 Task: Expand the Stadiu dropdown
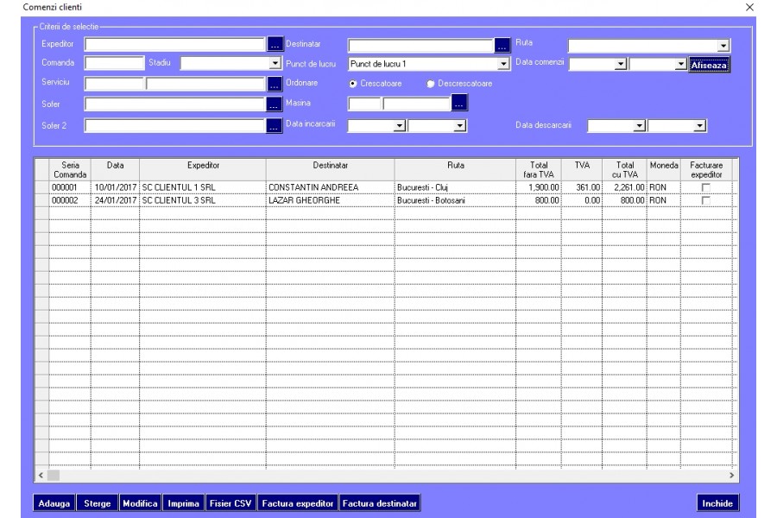[275, 63]
